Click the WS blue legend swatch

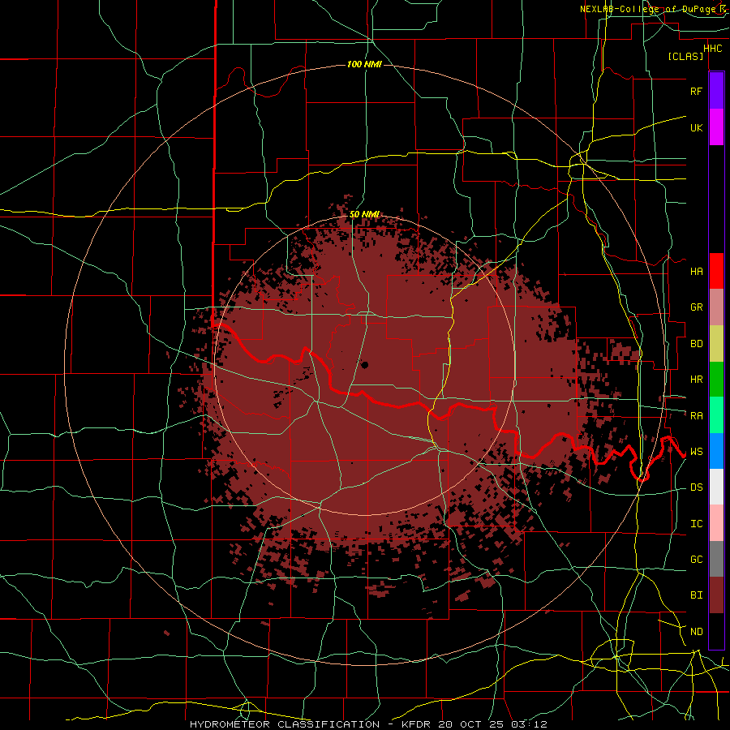[716, 451]
